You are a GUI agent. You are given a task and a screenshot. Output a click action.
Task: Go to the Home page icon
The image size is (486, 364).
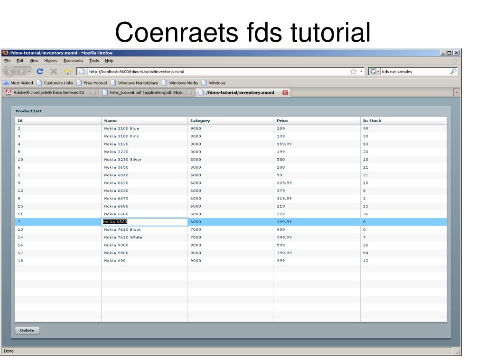coord(67,72)
